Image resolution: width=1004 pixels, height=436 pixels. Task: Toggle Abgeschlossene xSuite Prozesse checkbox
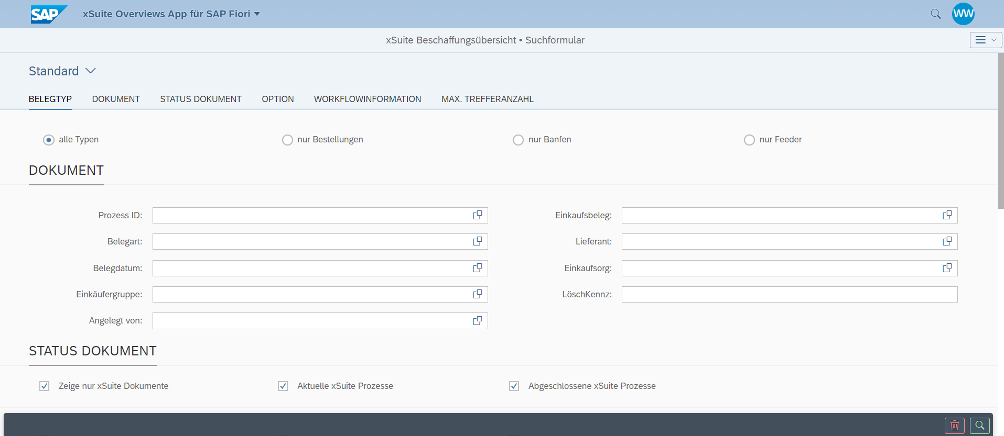(x=514, y=386)
